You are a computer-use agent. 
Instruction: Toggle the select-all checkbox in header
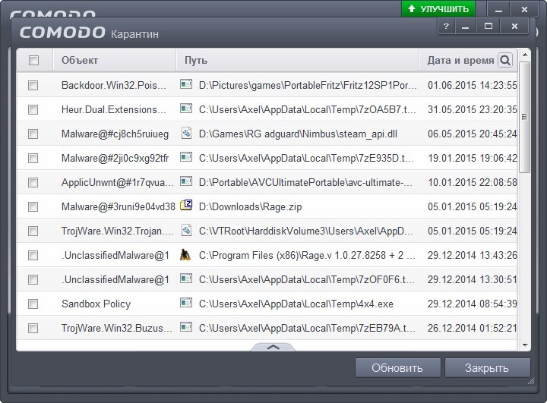click(x=33, y=60)
